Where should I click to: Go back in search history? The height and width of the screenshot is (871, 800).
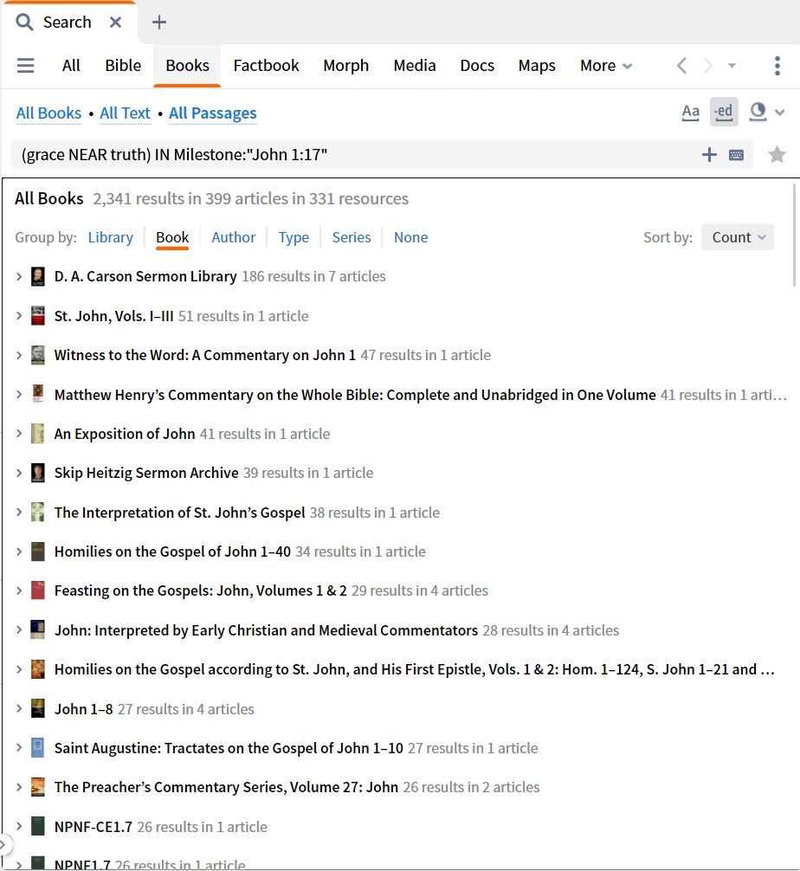[682, 66]
